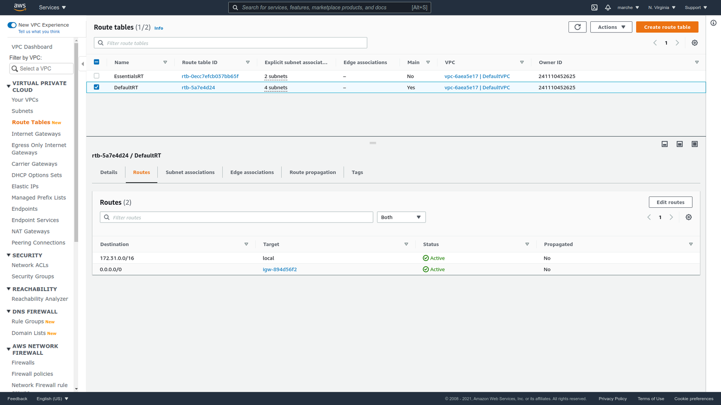Toggle select-all route tables checkbox
Viewport: 721px width, 405px height.
click(x=97, y=62)
